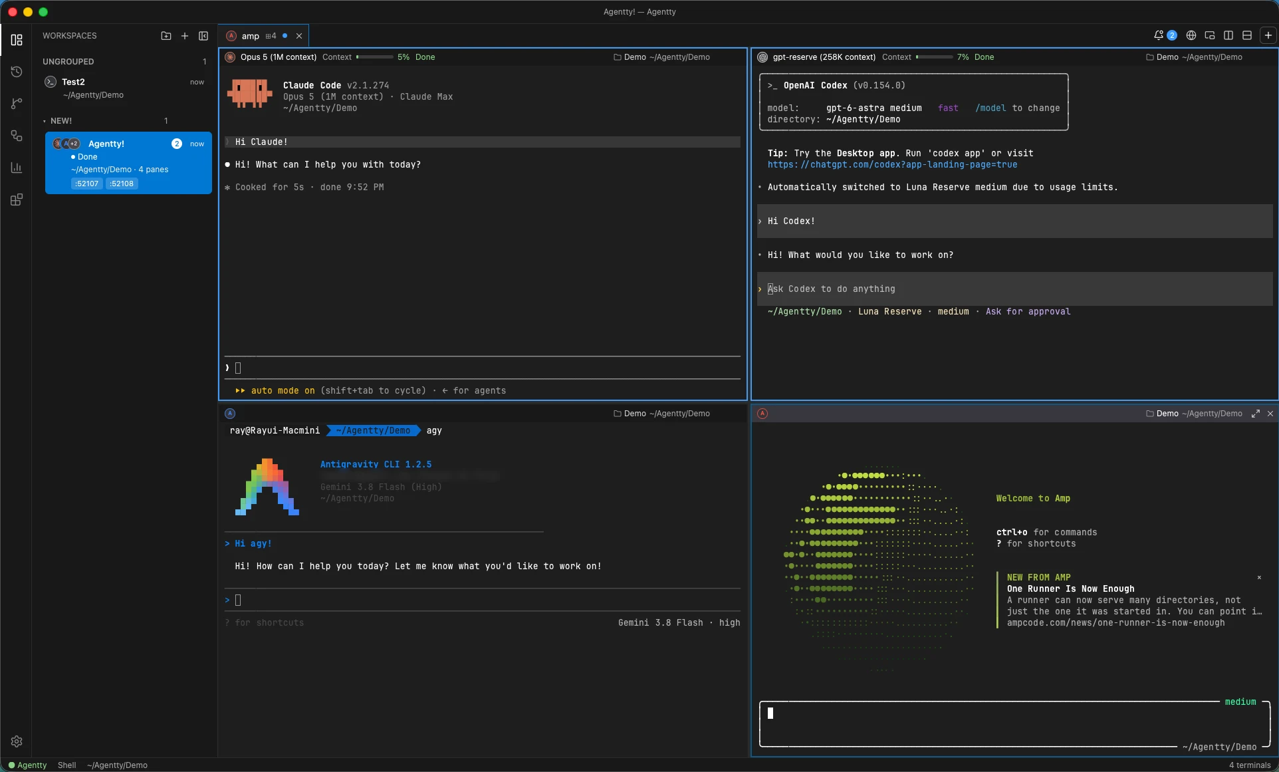Open the notifications bell icon

pyautogui.click(x=1159, y=35)
